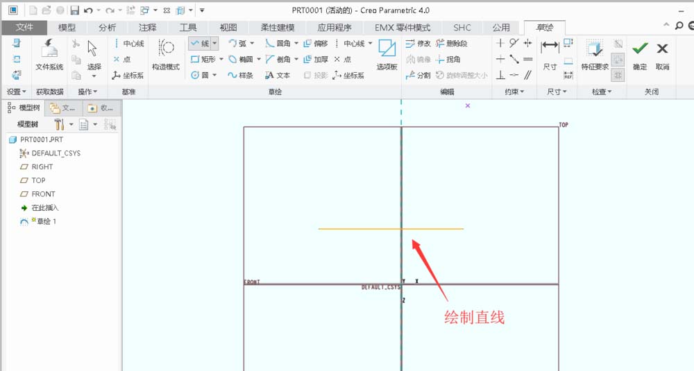Click the Modify (修改) tool
The image size is (694, 371).
418,43
